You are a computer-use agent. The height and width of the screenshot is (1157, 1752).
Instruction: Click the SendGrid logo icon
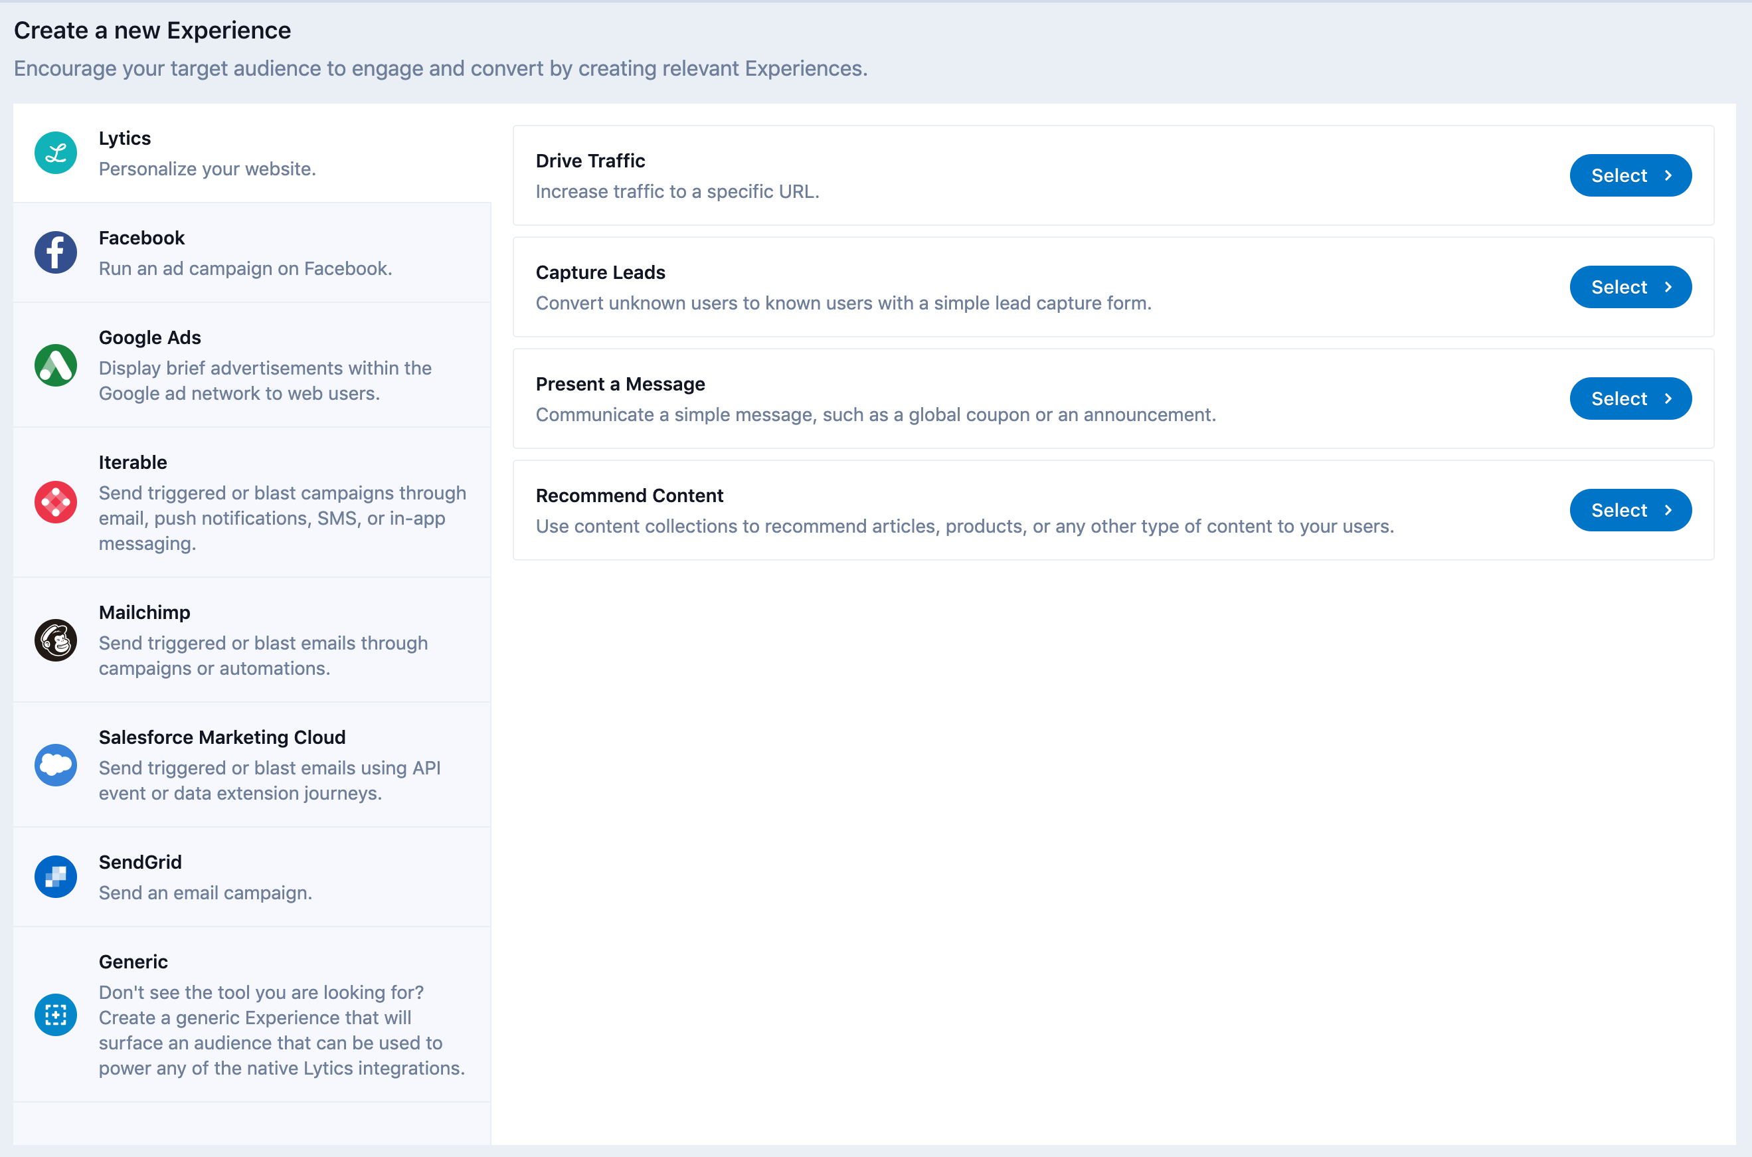coord(55,877)
